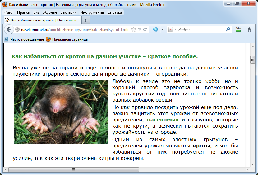The image size is (258, 175).
Task: Click the blue messenger icon beside the address bar
Action: pos(155,30)
